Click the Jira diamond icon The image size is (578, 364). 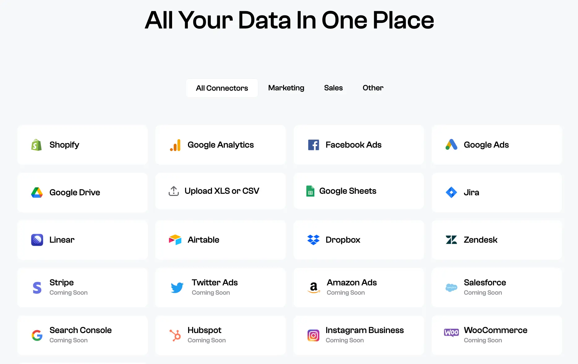pos(451,192)
